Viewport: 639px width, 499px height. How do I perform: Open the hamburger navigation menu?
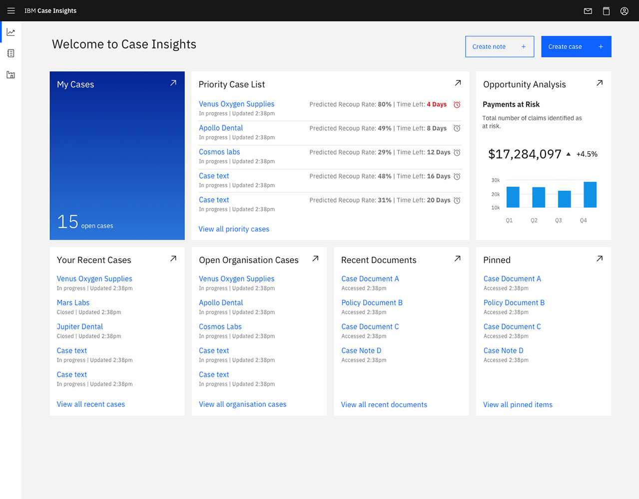click(11, 10)
